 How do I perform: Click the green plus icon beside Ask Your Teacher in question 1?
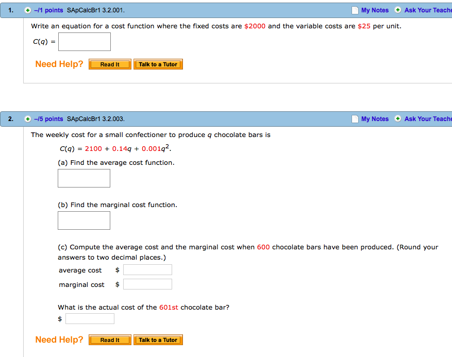pyautogui.click(x=397, y=10)
